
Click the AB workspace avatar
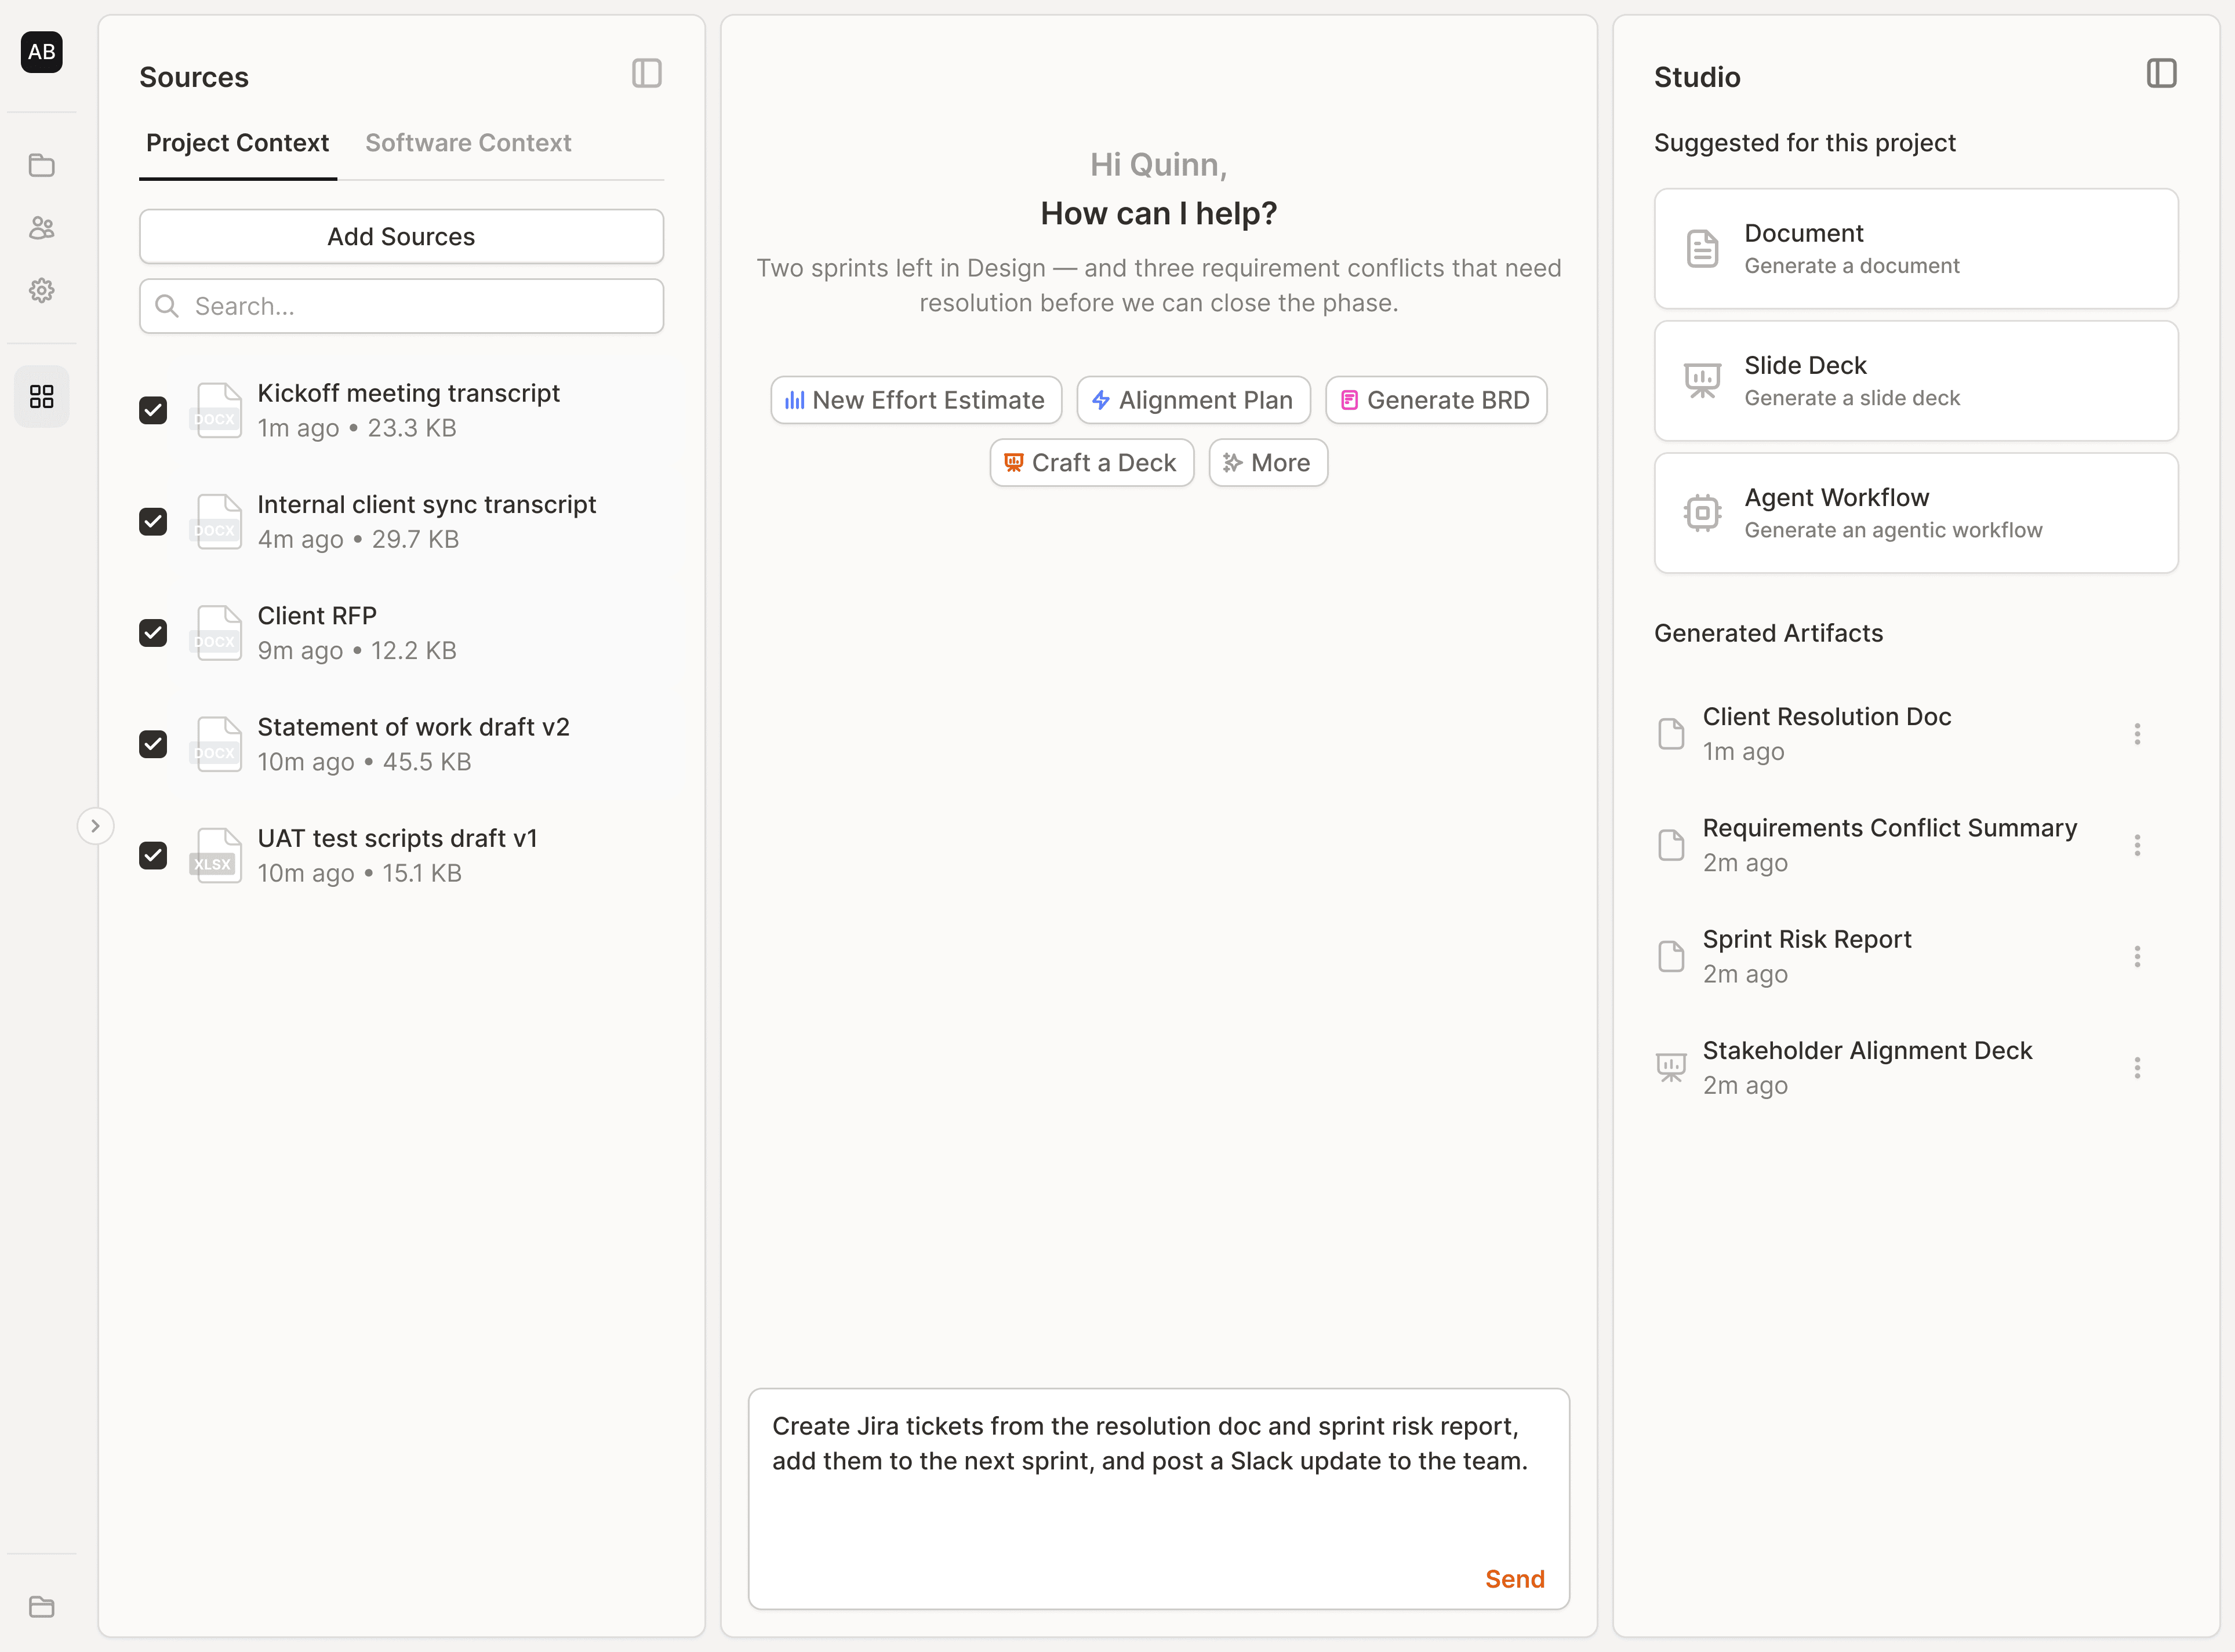(42, 52)
